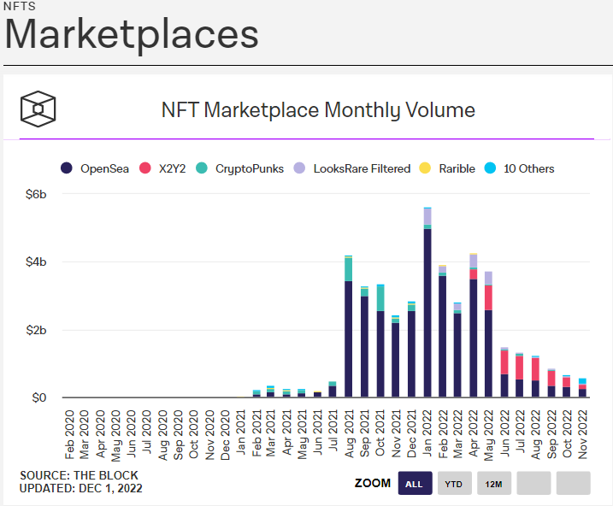
Task: Click the Nov 2022 axis label
Action: tap(582, 434)
